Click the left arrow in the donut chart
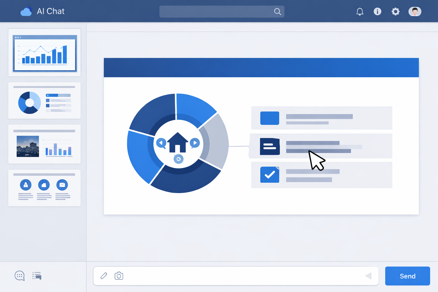 [161, 143]
